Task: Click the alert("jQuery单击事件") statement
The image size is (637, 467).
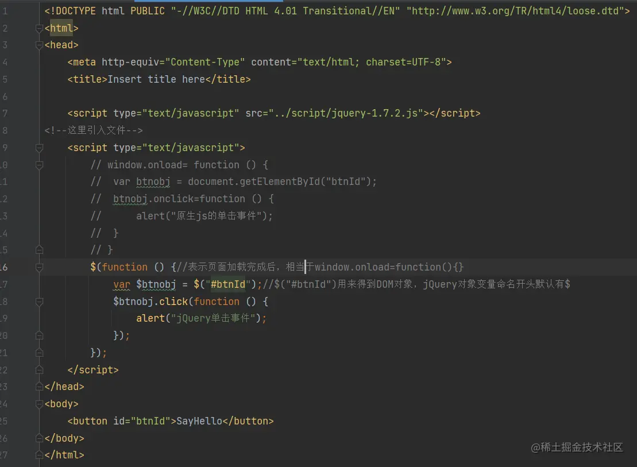Action: tap(201, 318)
